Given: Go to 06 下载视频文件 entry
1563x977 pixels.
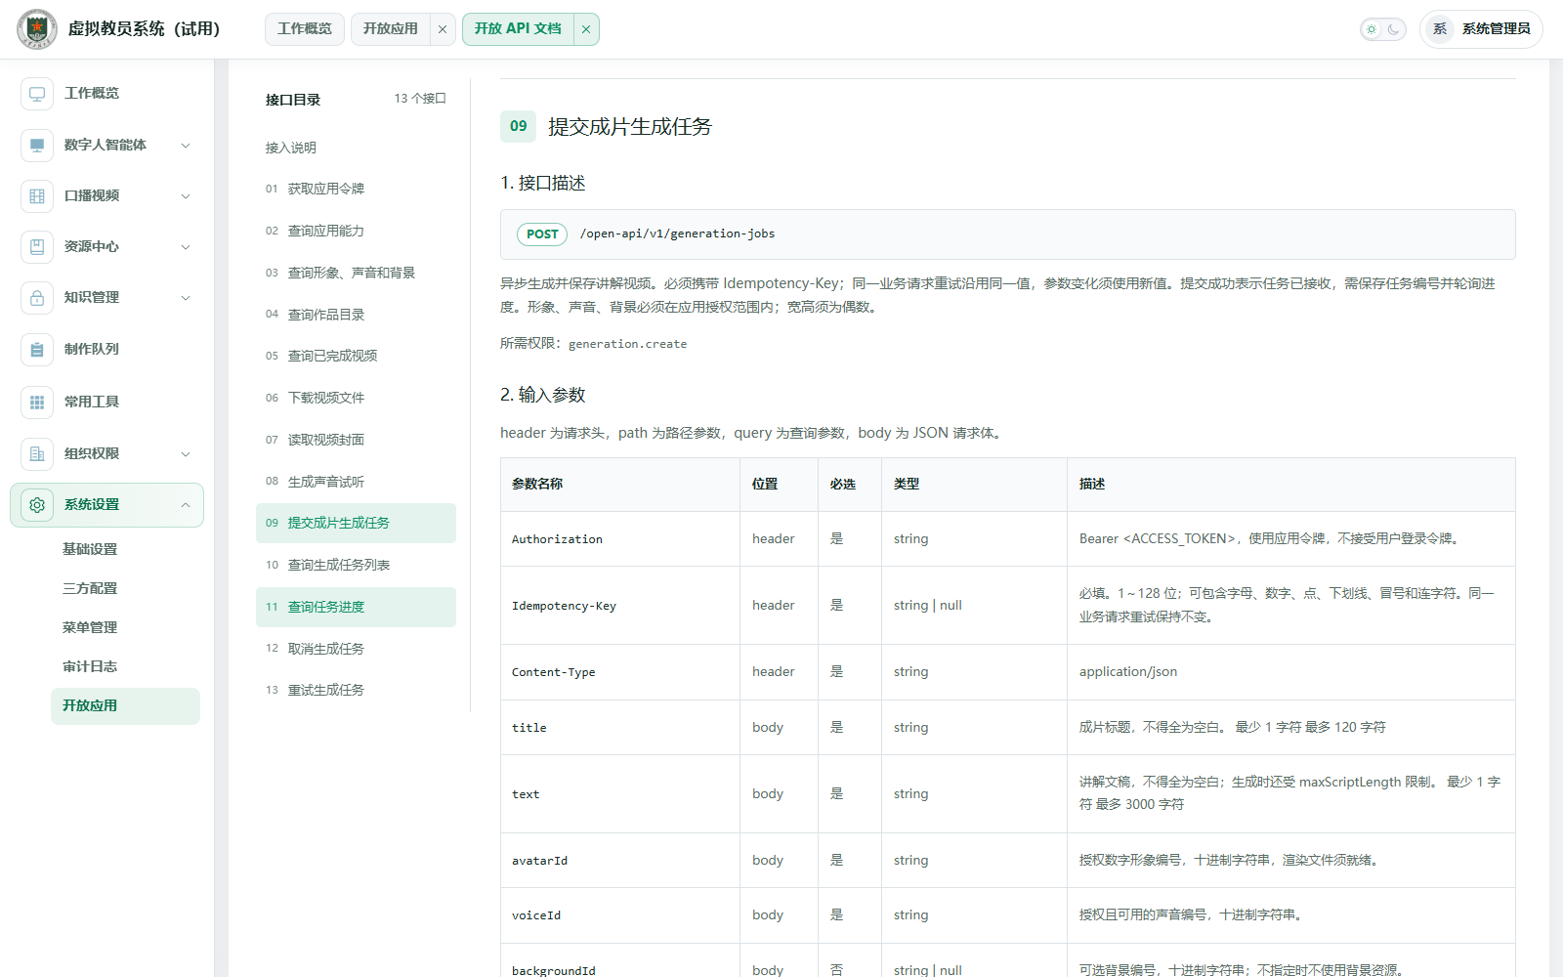Looking at the screenshot, I should (x=356, y=398).
